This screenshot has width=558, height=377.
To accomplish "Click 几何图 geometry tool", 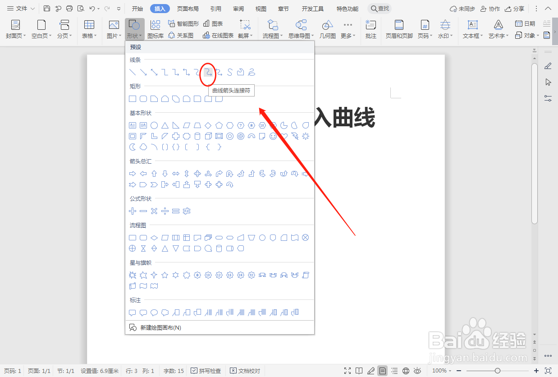I will click(328, 30).
